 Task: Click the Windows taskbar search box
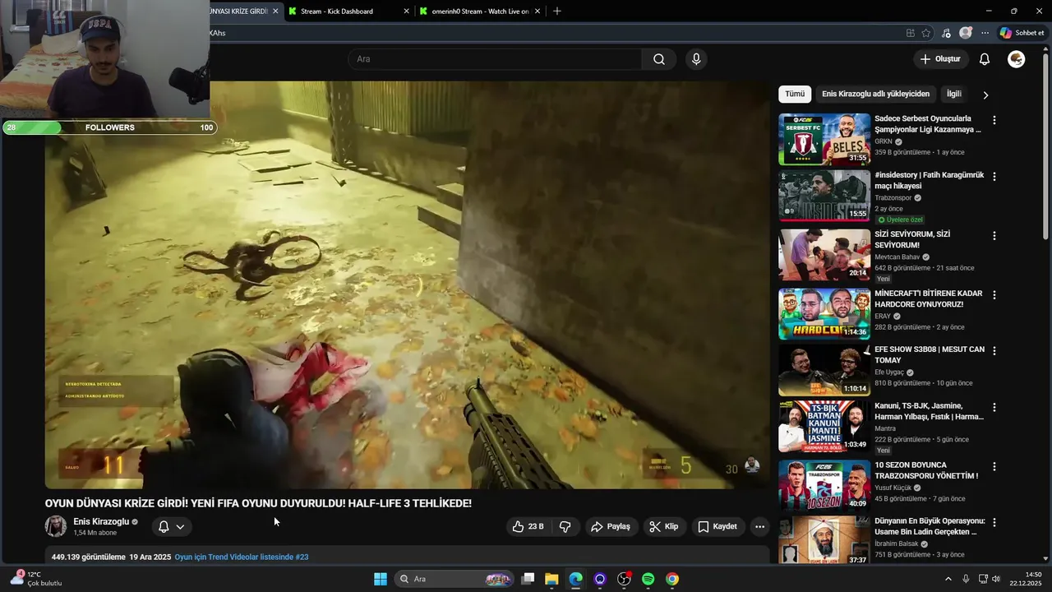pyautogui.click(x=455, y=579)
